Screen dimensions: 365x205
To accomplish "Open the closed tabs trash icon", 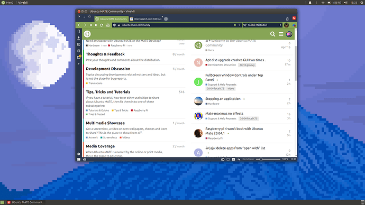I will tap(287, 19).
